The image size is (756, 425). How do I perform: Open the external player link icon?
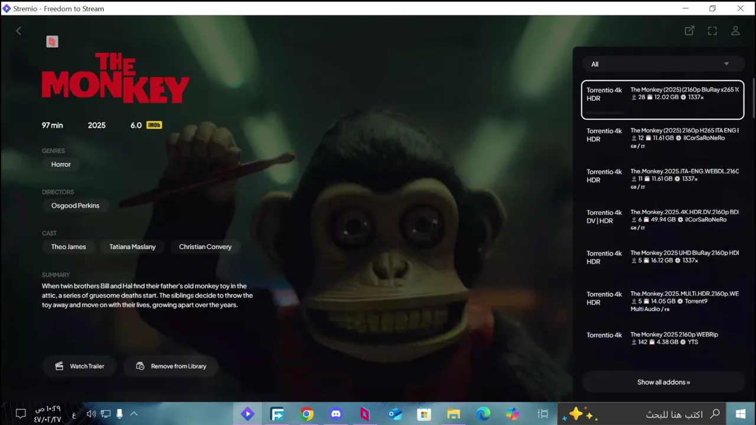pos(689,31)
